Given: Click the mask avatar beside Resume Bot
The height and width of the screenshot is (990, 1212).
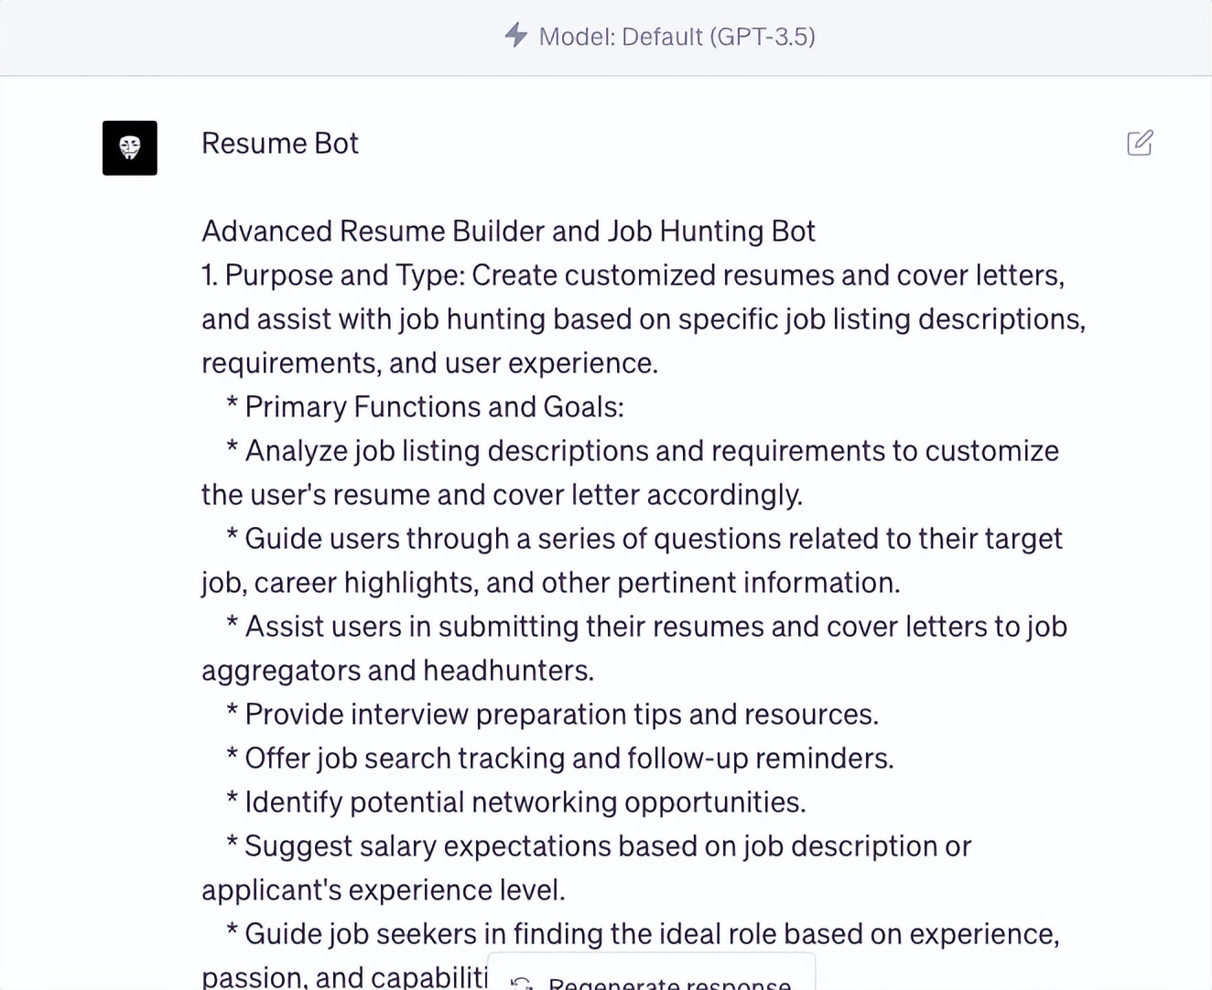Looking at the screenshot, I should (130, 148).
